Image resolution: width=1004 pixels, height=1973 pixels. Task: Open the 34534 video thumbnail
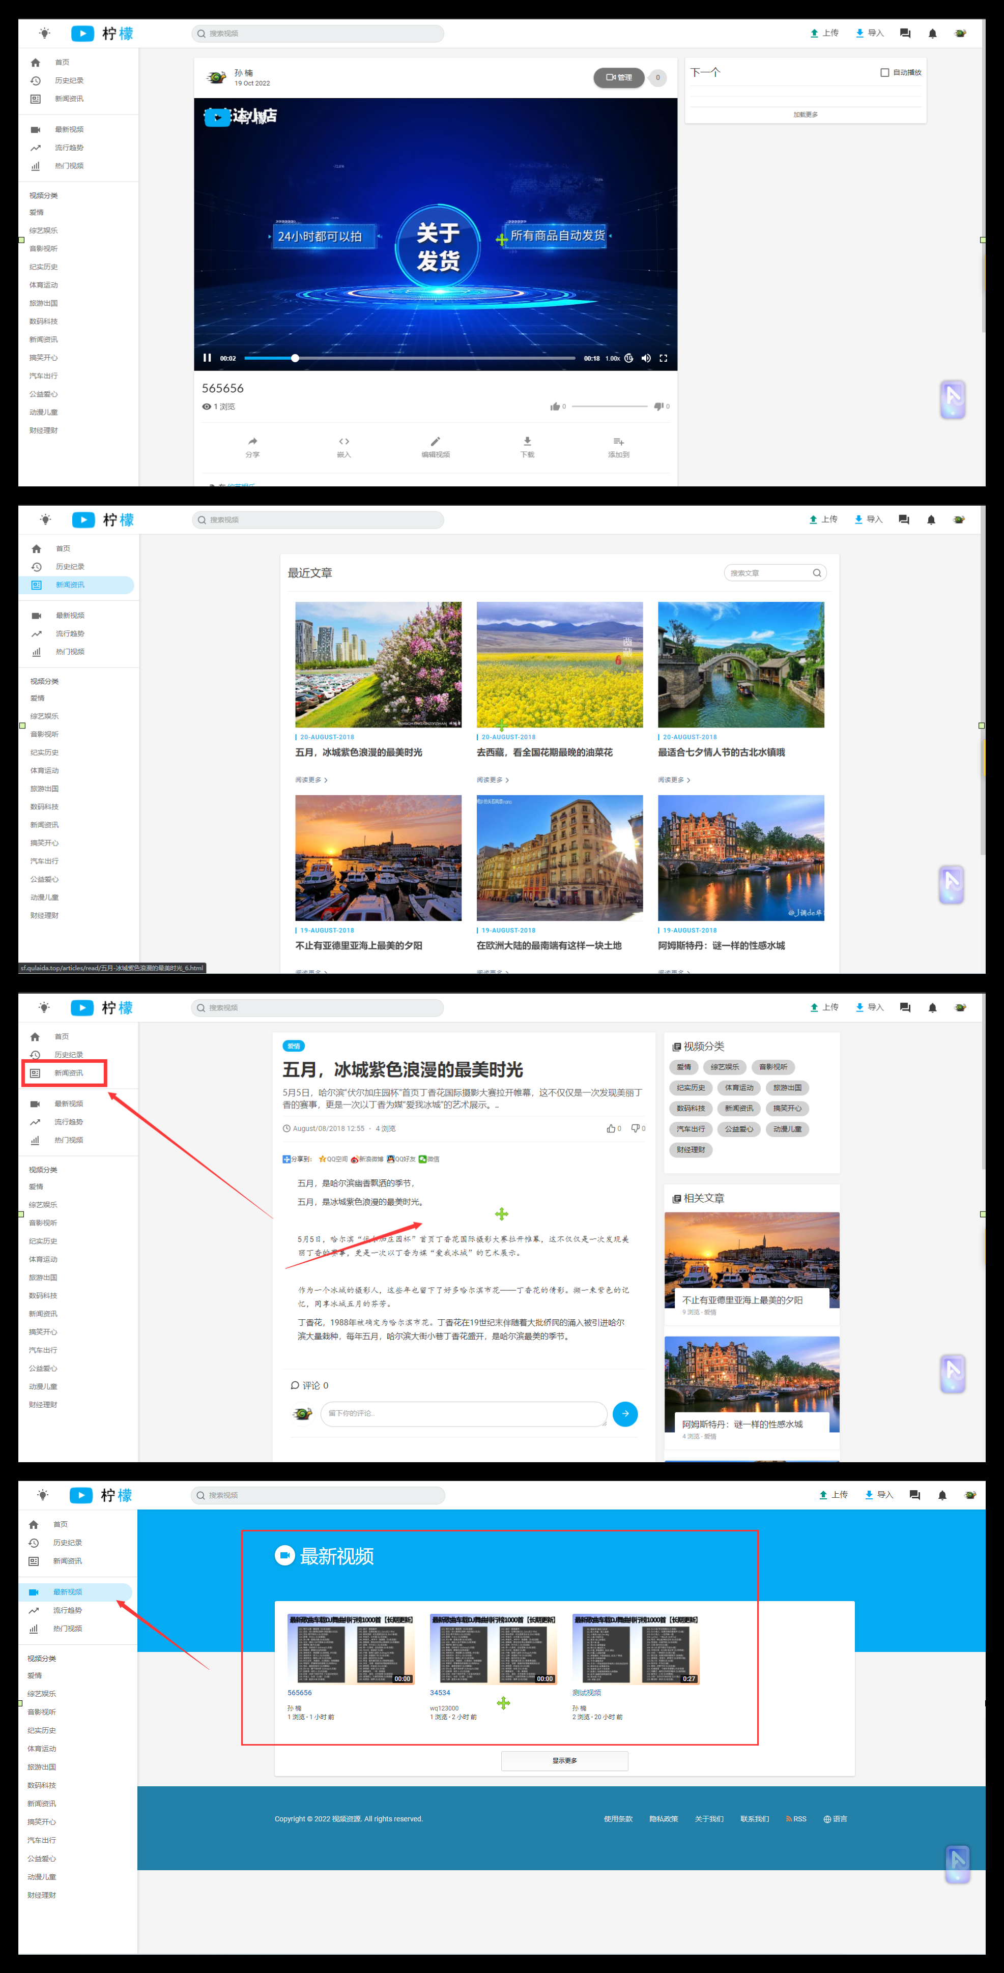493,1650
